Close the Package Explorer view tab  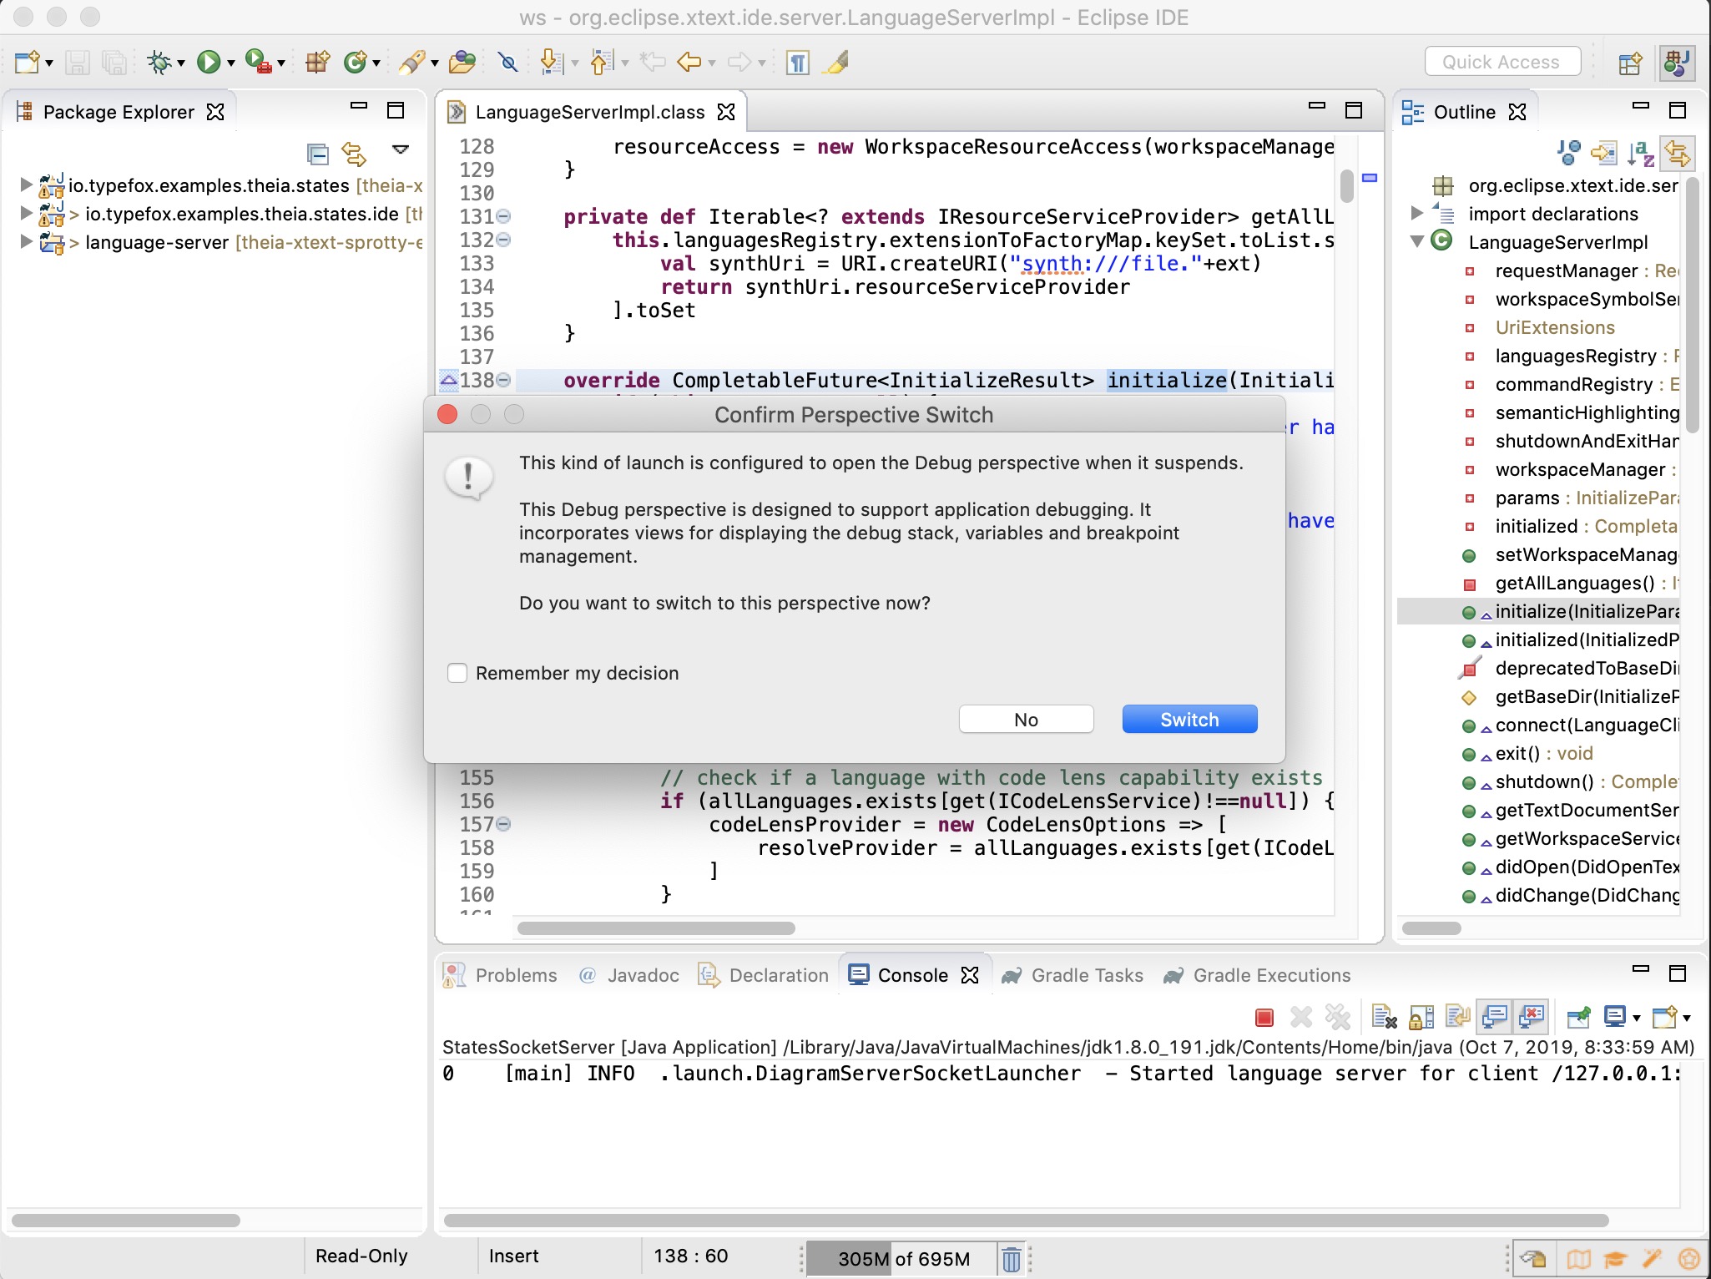click(x=215, y=112)
